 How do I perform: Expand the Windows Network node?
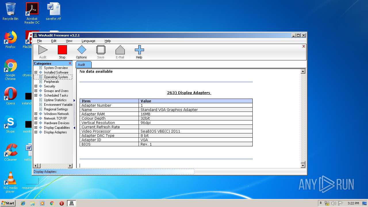(36, 114)
